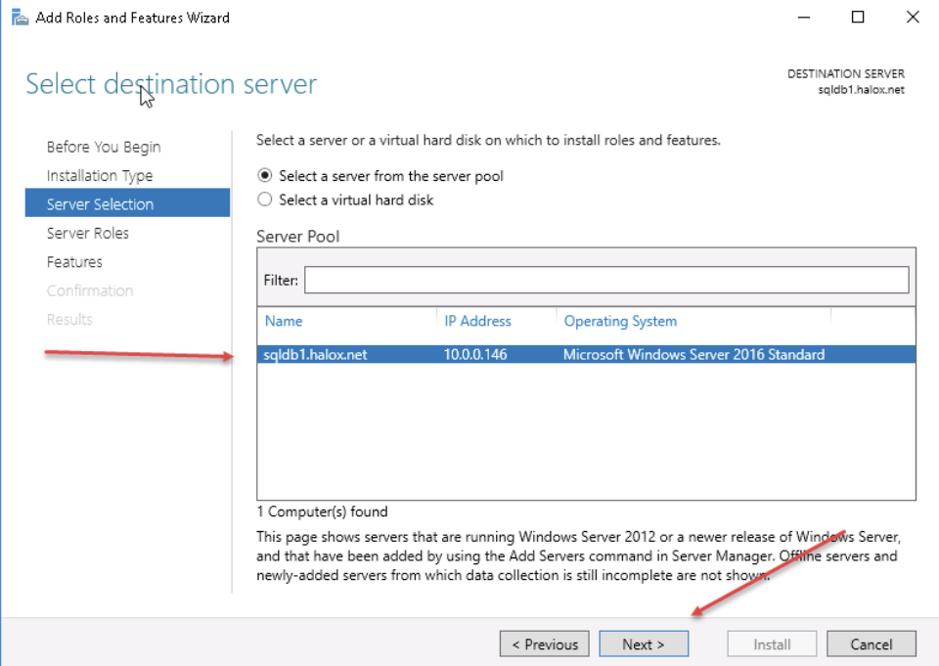
Task: Click the '1 Computer(s) found' text
Action: tap(322, 511)
